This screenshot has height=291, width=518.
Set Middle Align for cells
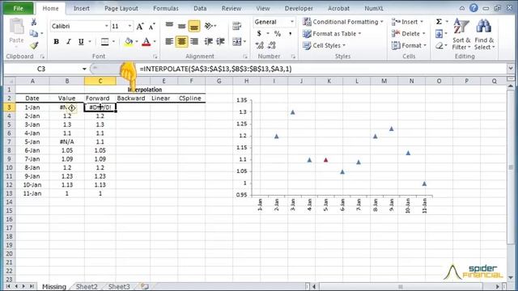click(x=181, y=26)
